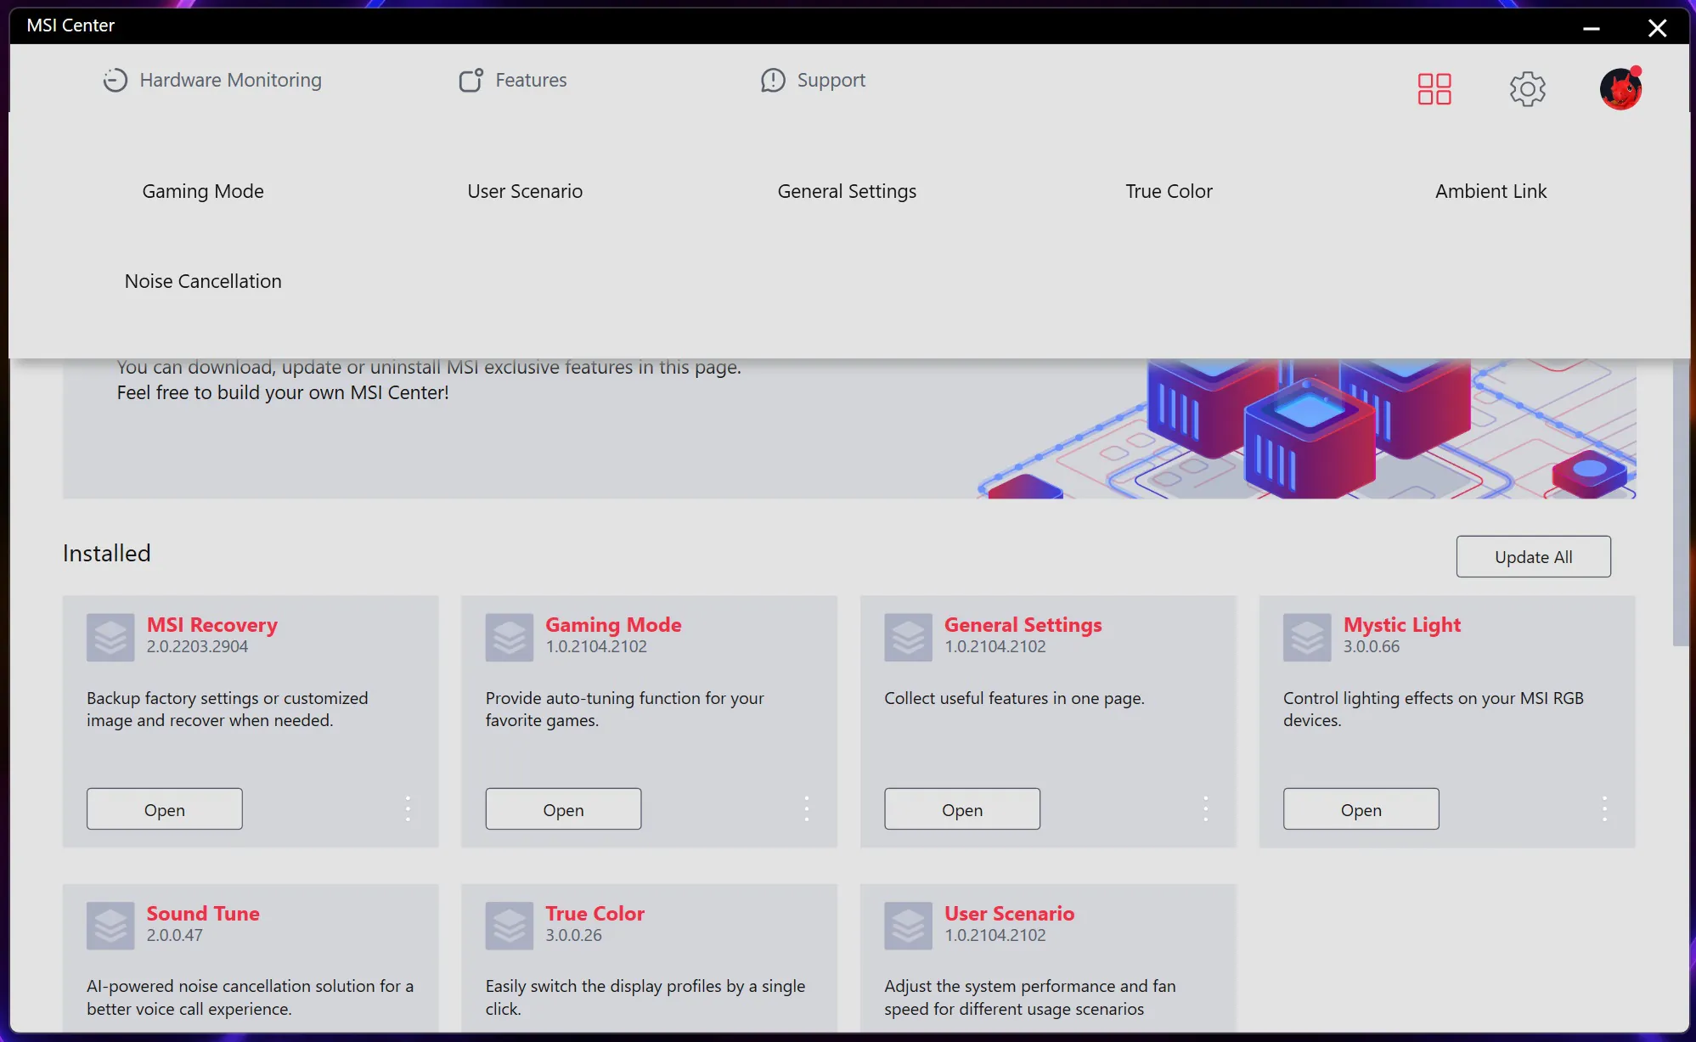
Task: Click the Sound Tune layers icon
Action: pos(110,926)
